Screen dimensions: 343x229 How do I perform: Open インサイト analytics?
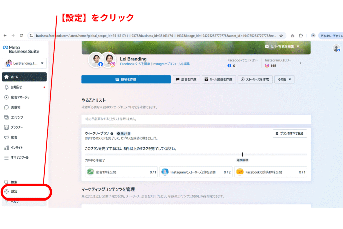pos(17,148)
